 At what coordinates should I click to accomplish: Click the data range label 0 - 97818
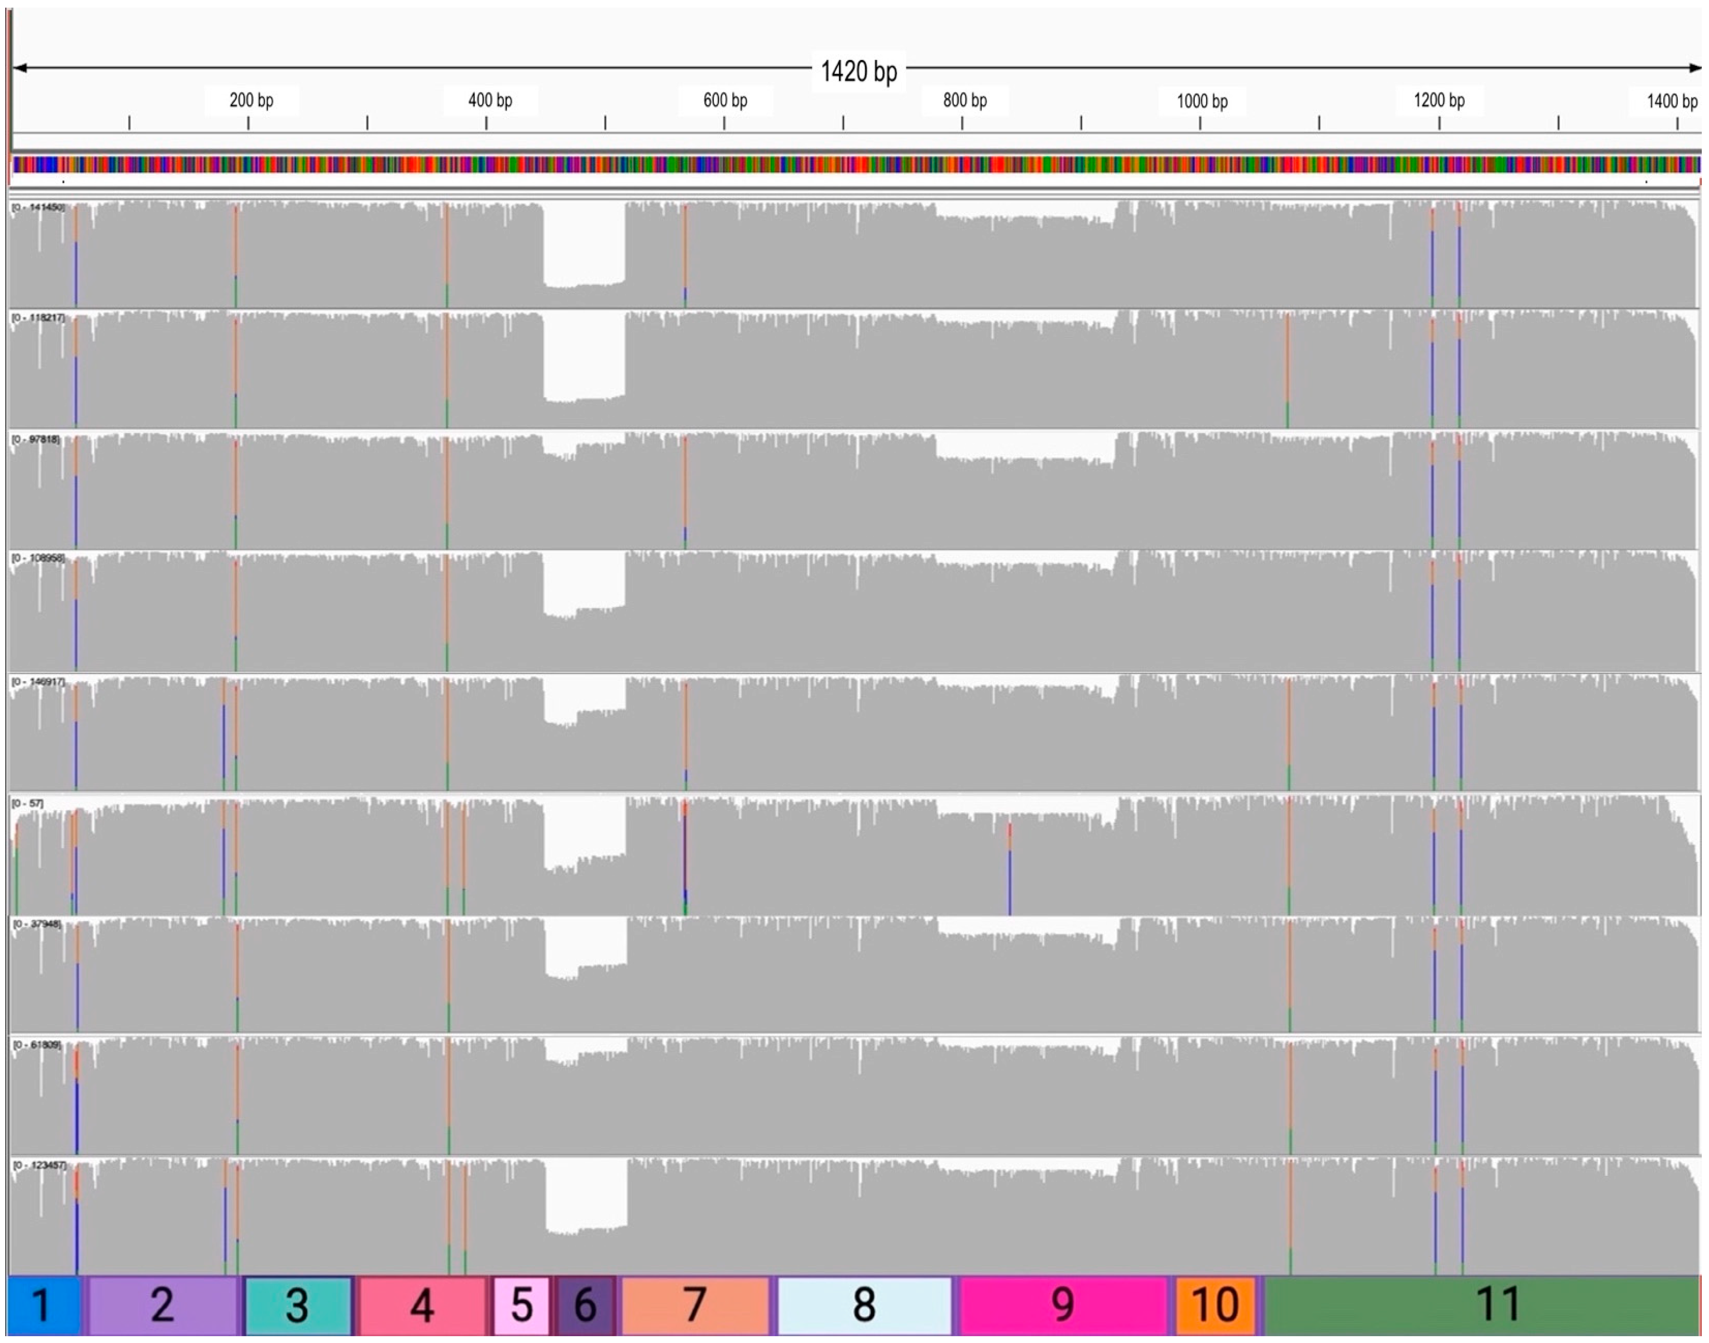(x=36, y=439)
